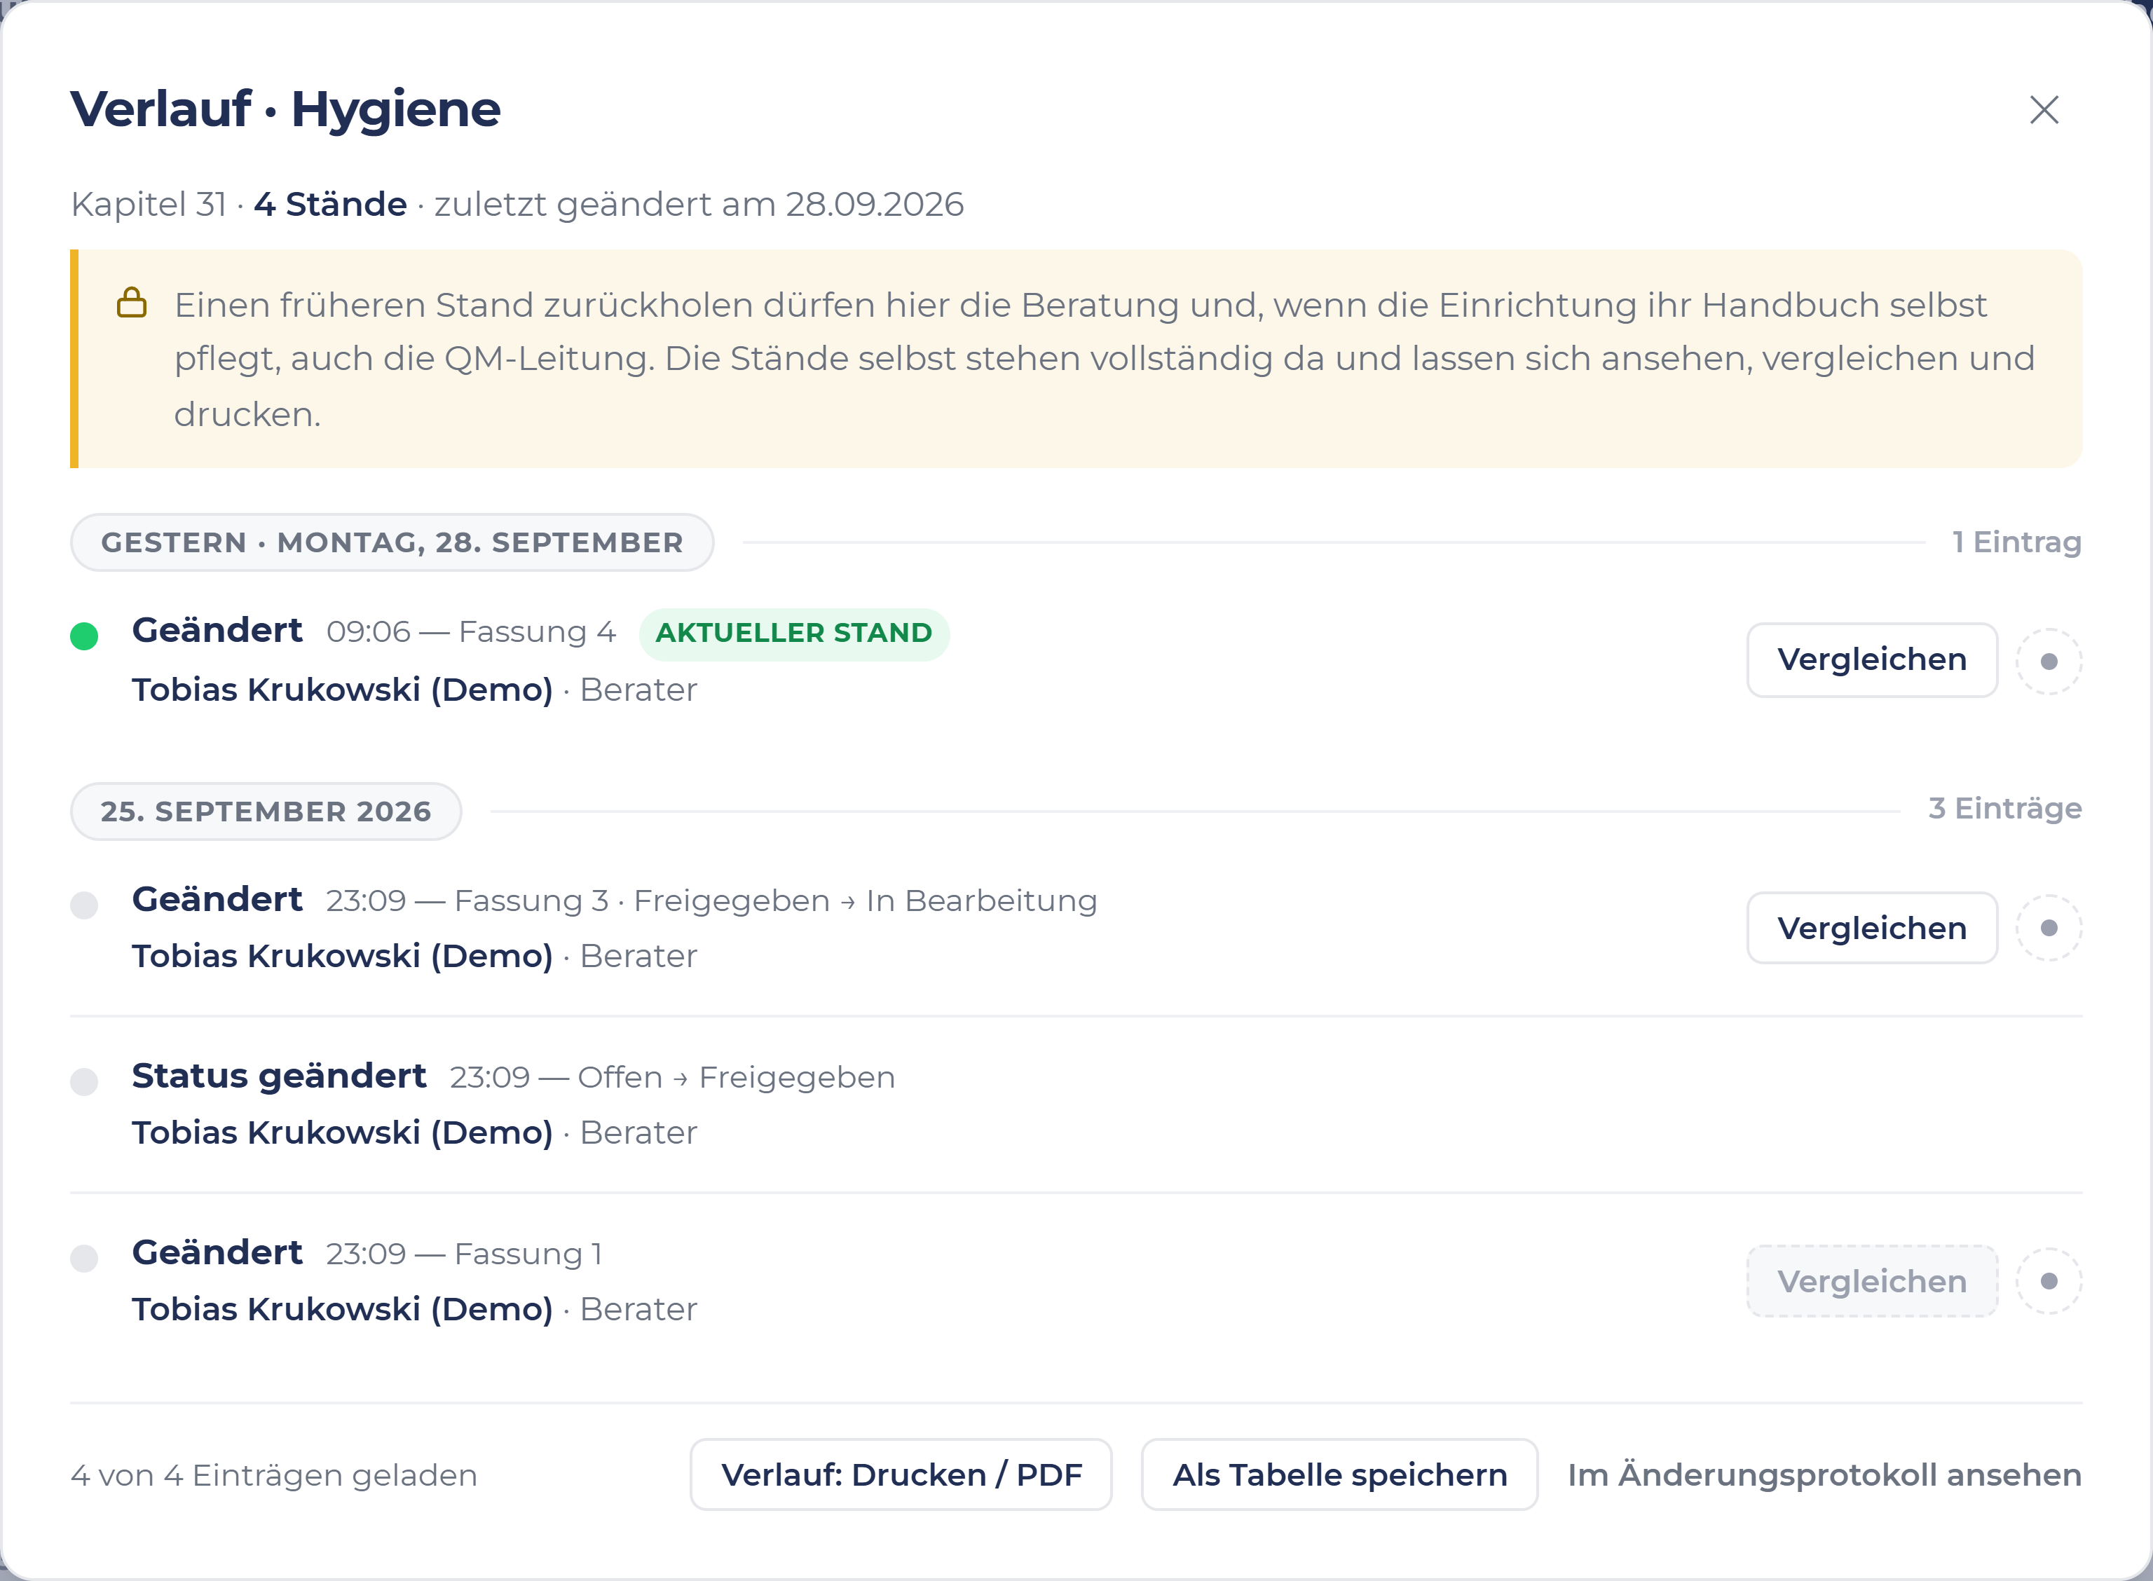Click Verlauf: Drucken / PDF button

[x=901, y=1474]
